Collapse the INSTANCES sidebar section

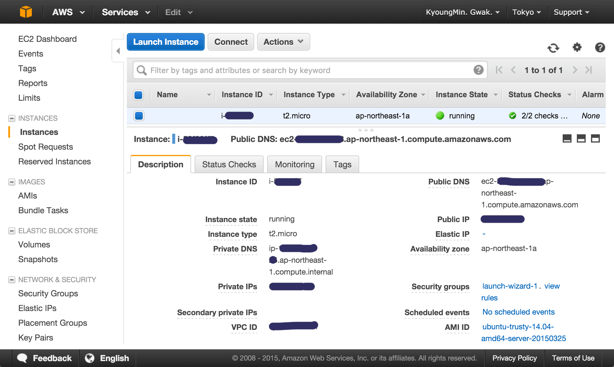tap(12, 118)
